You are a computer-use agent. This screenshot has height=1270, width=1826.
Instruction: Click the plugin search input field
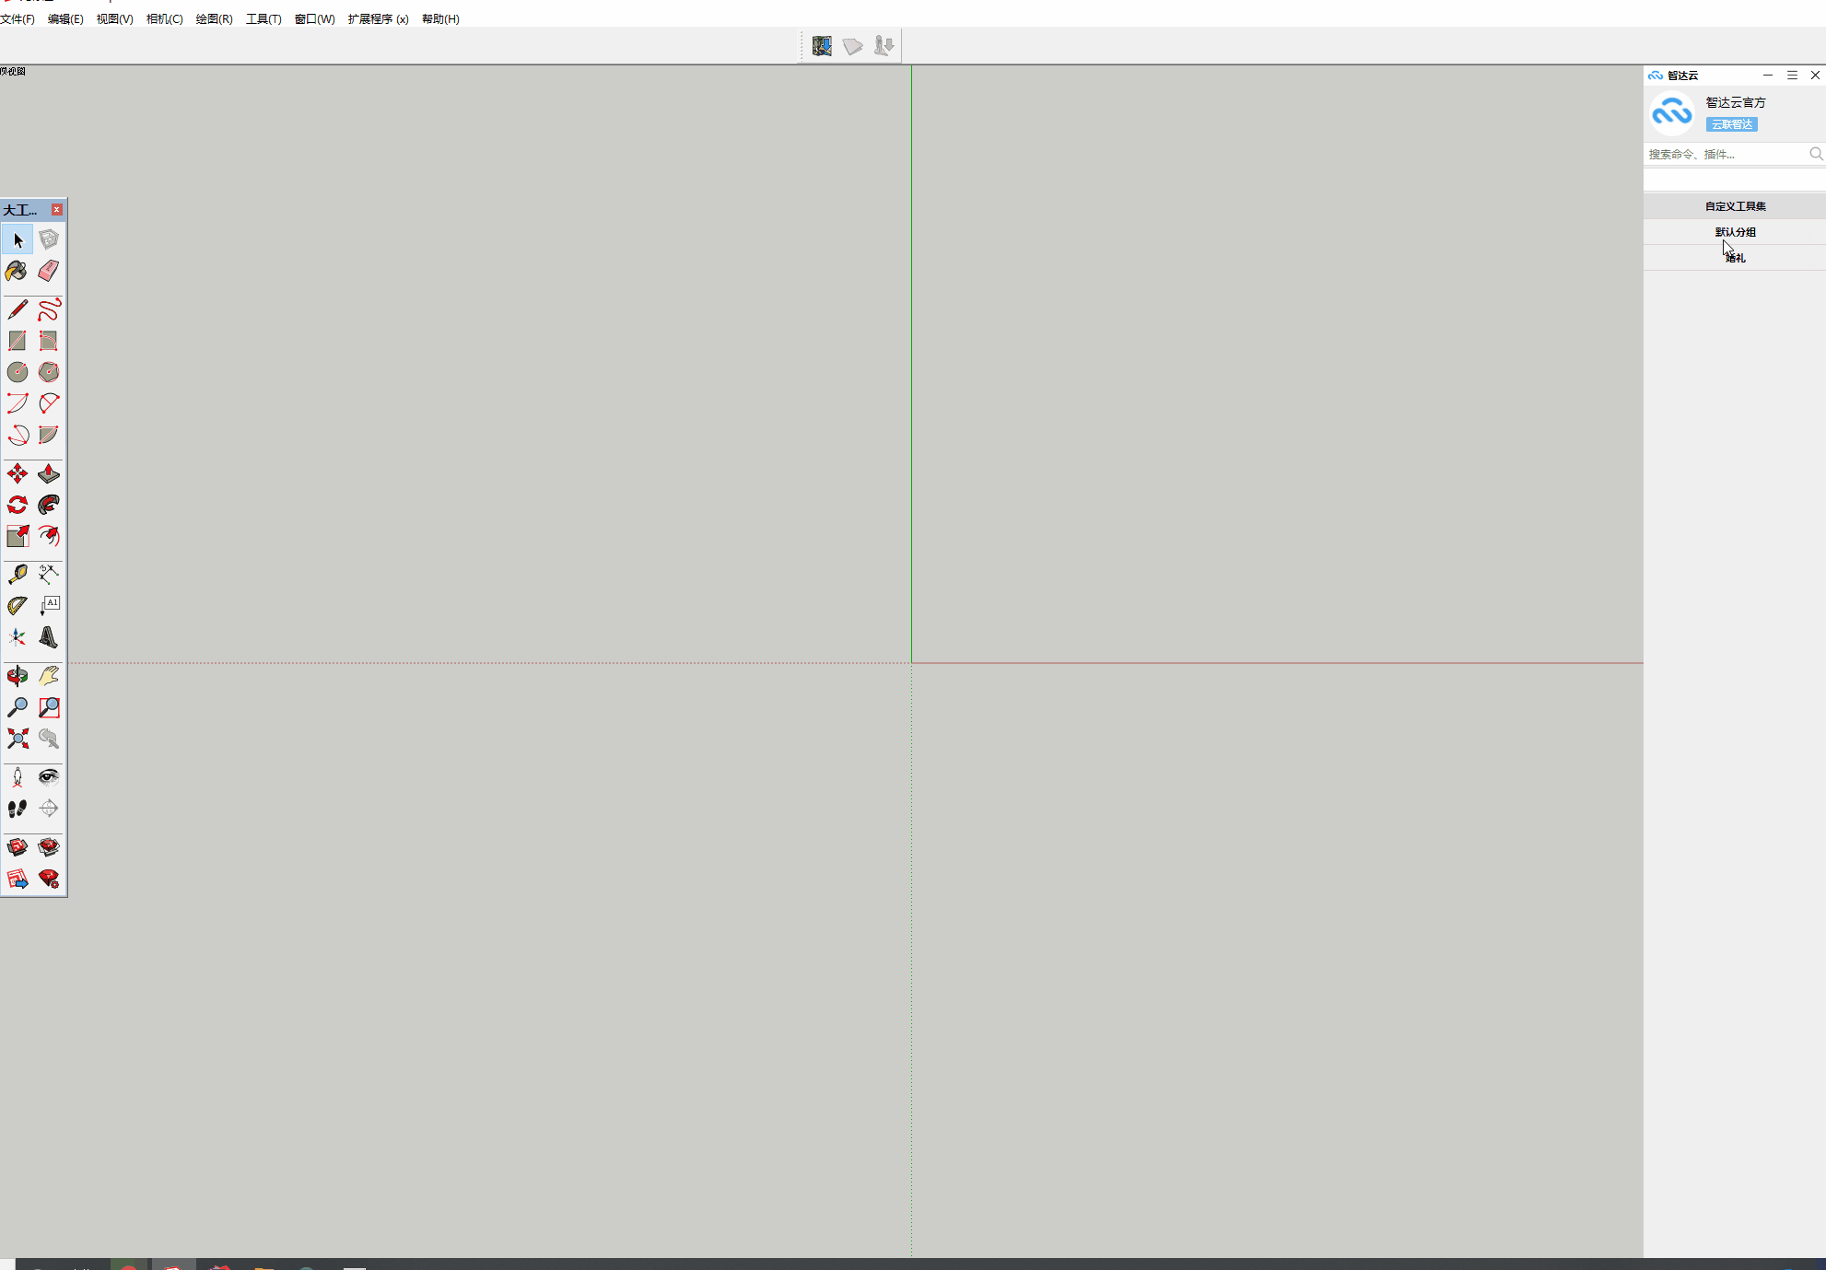[1725, 154]
